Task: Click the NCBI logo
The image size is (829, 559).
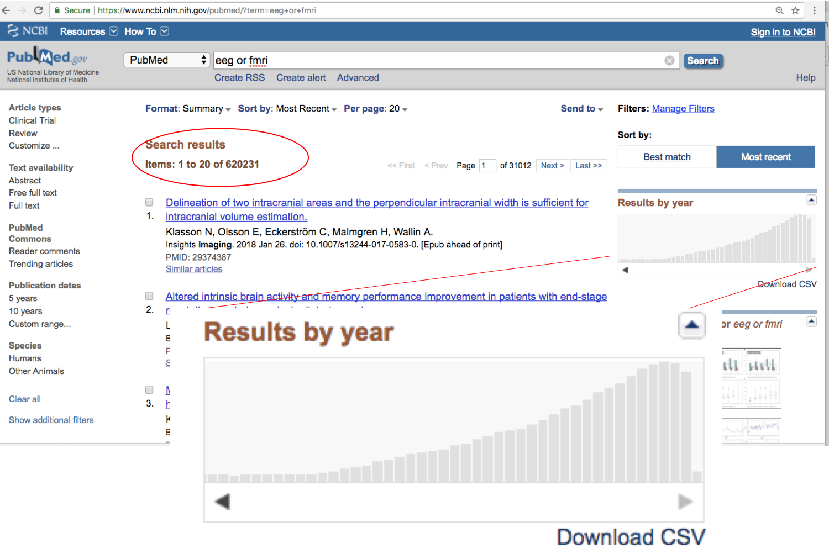Action: (28, 31)
